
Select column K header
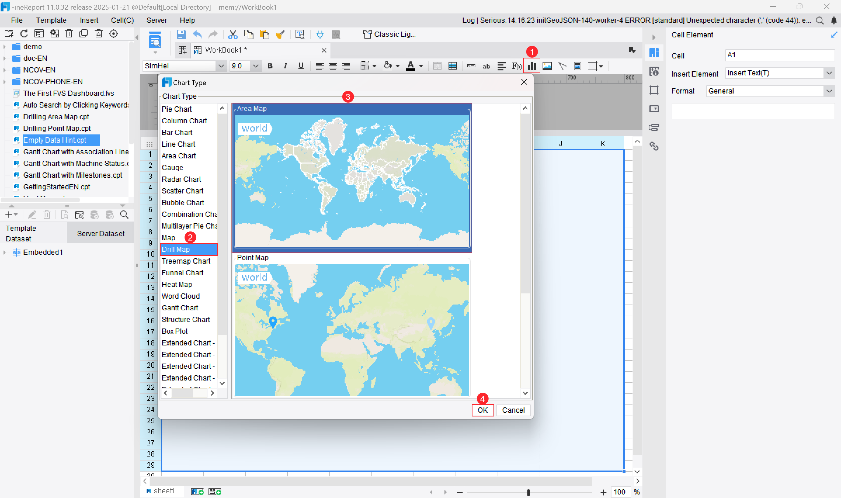point(603,143)
